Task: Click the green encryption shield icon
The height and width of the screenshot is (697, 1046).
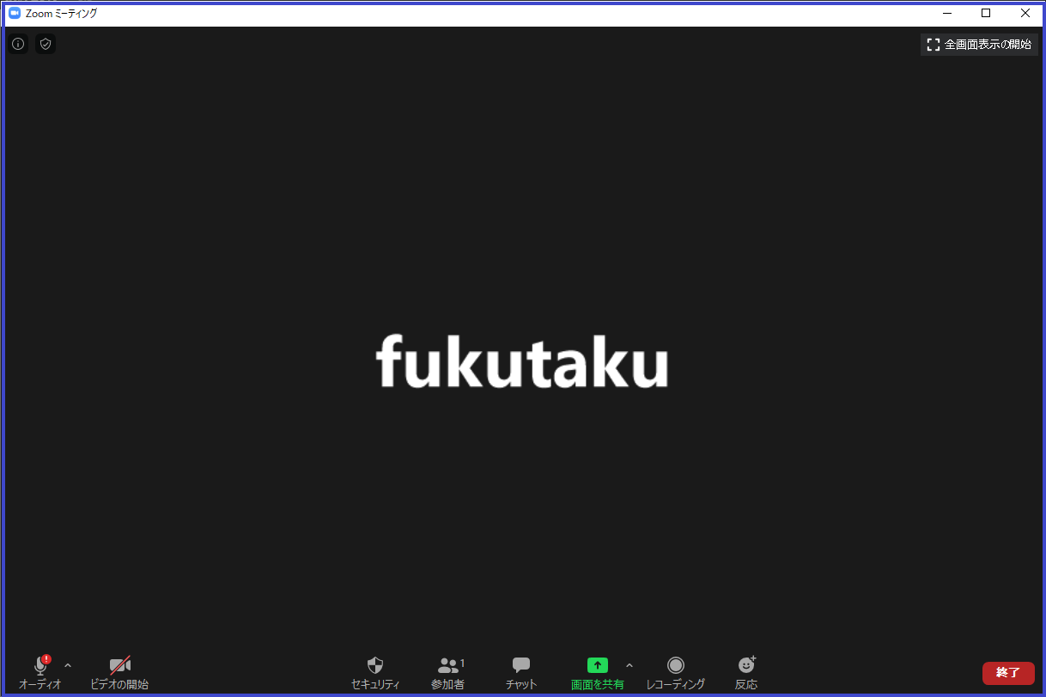Action: coord(46,44)
